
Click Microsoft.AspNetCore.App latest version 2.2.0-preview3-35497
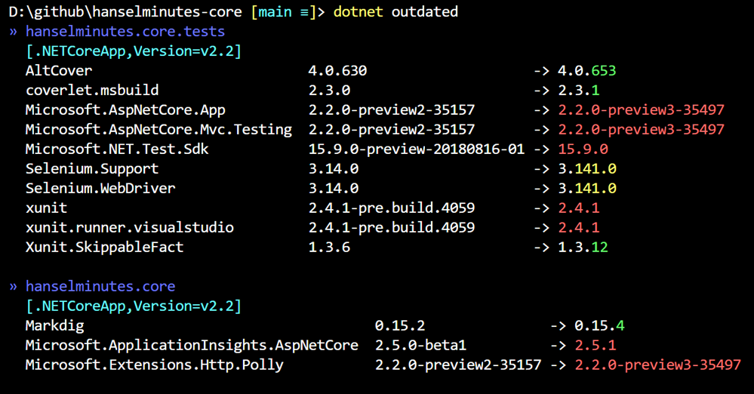[x=641, y=109]
